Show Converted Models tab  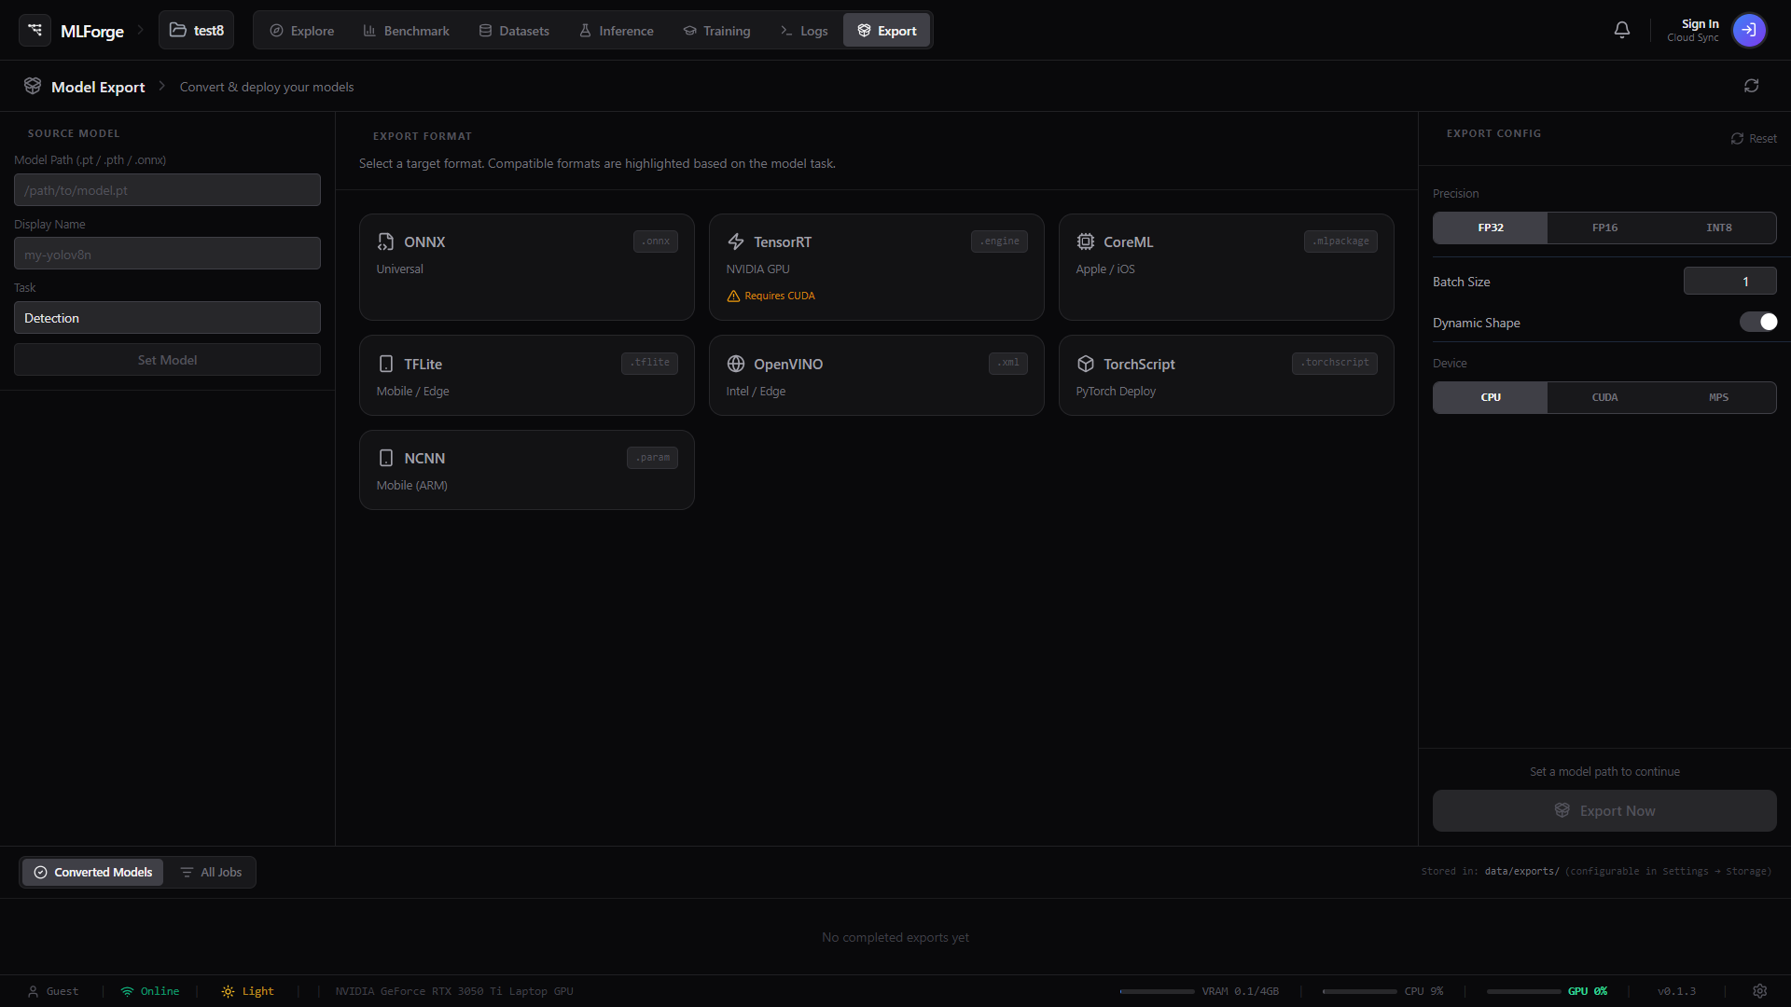click(x=92, y=873)
